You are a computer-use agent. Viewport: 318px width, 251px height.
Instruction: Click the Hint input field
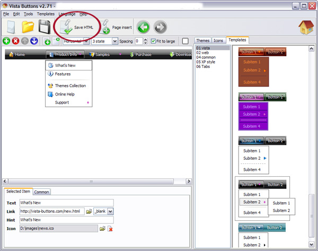pos(67,220)
